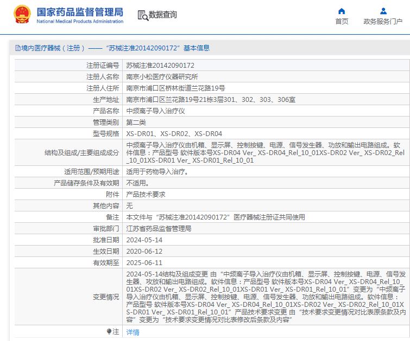The width and height of the screenshot is (410, 341).
Task: Select effective date 2020-06-12
Action: tap(144, 252)
